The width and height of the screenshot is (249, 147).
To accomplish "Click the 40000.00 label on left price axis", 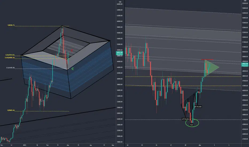I will [x=120, y=79].
